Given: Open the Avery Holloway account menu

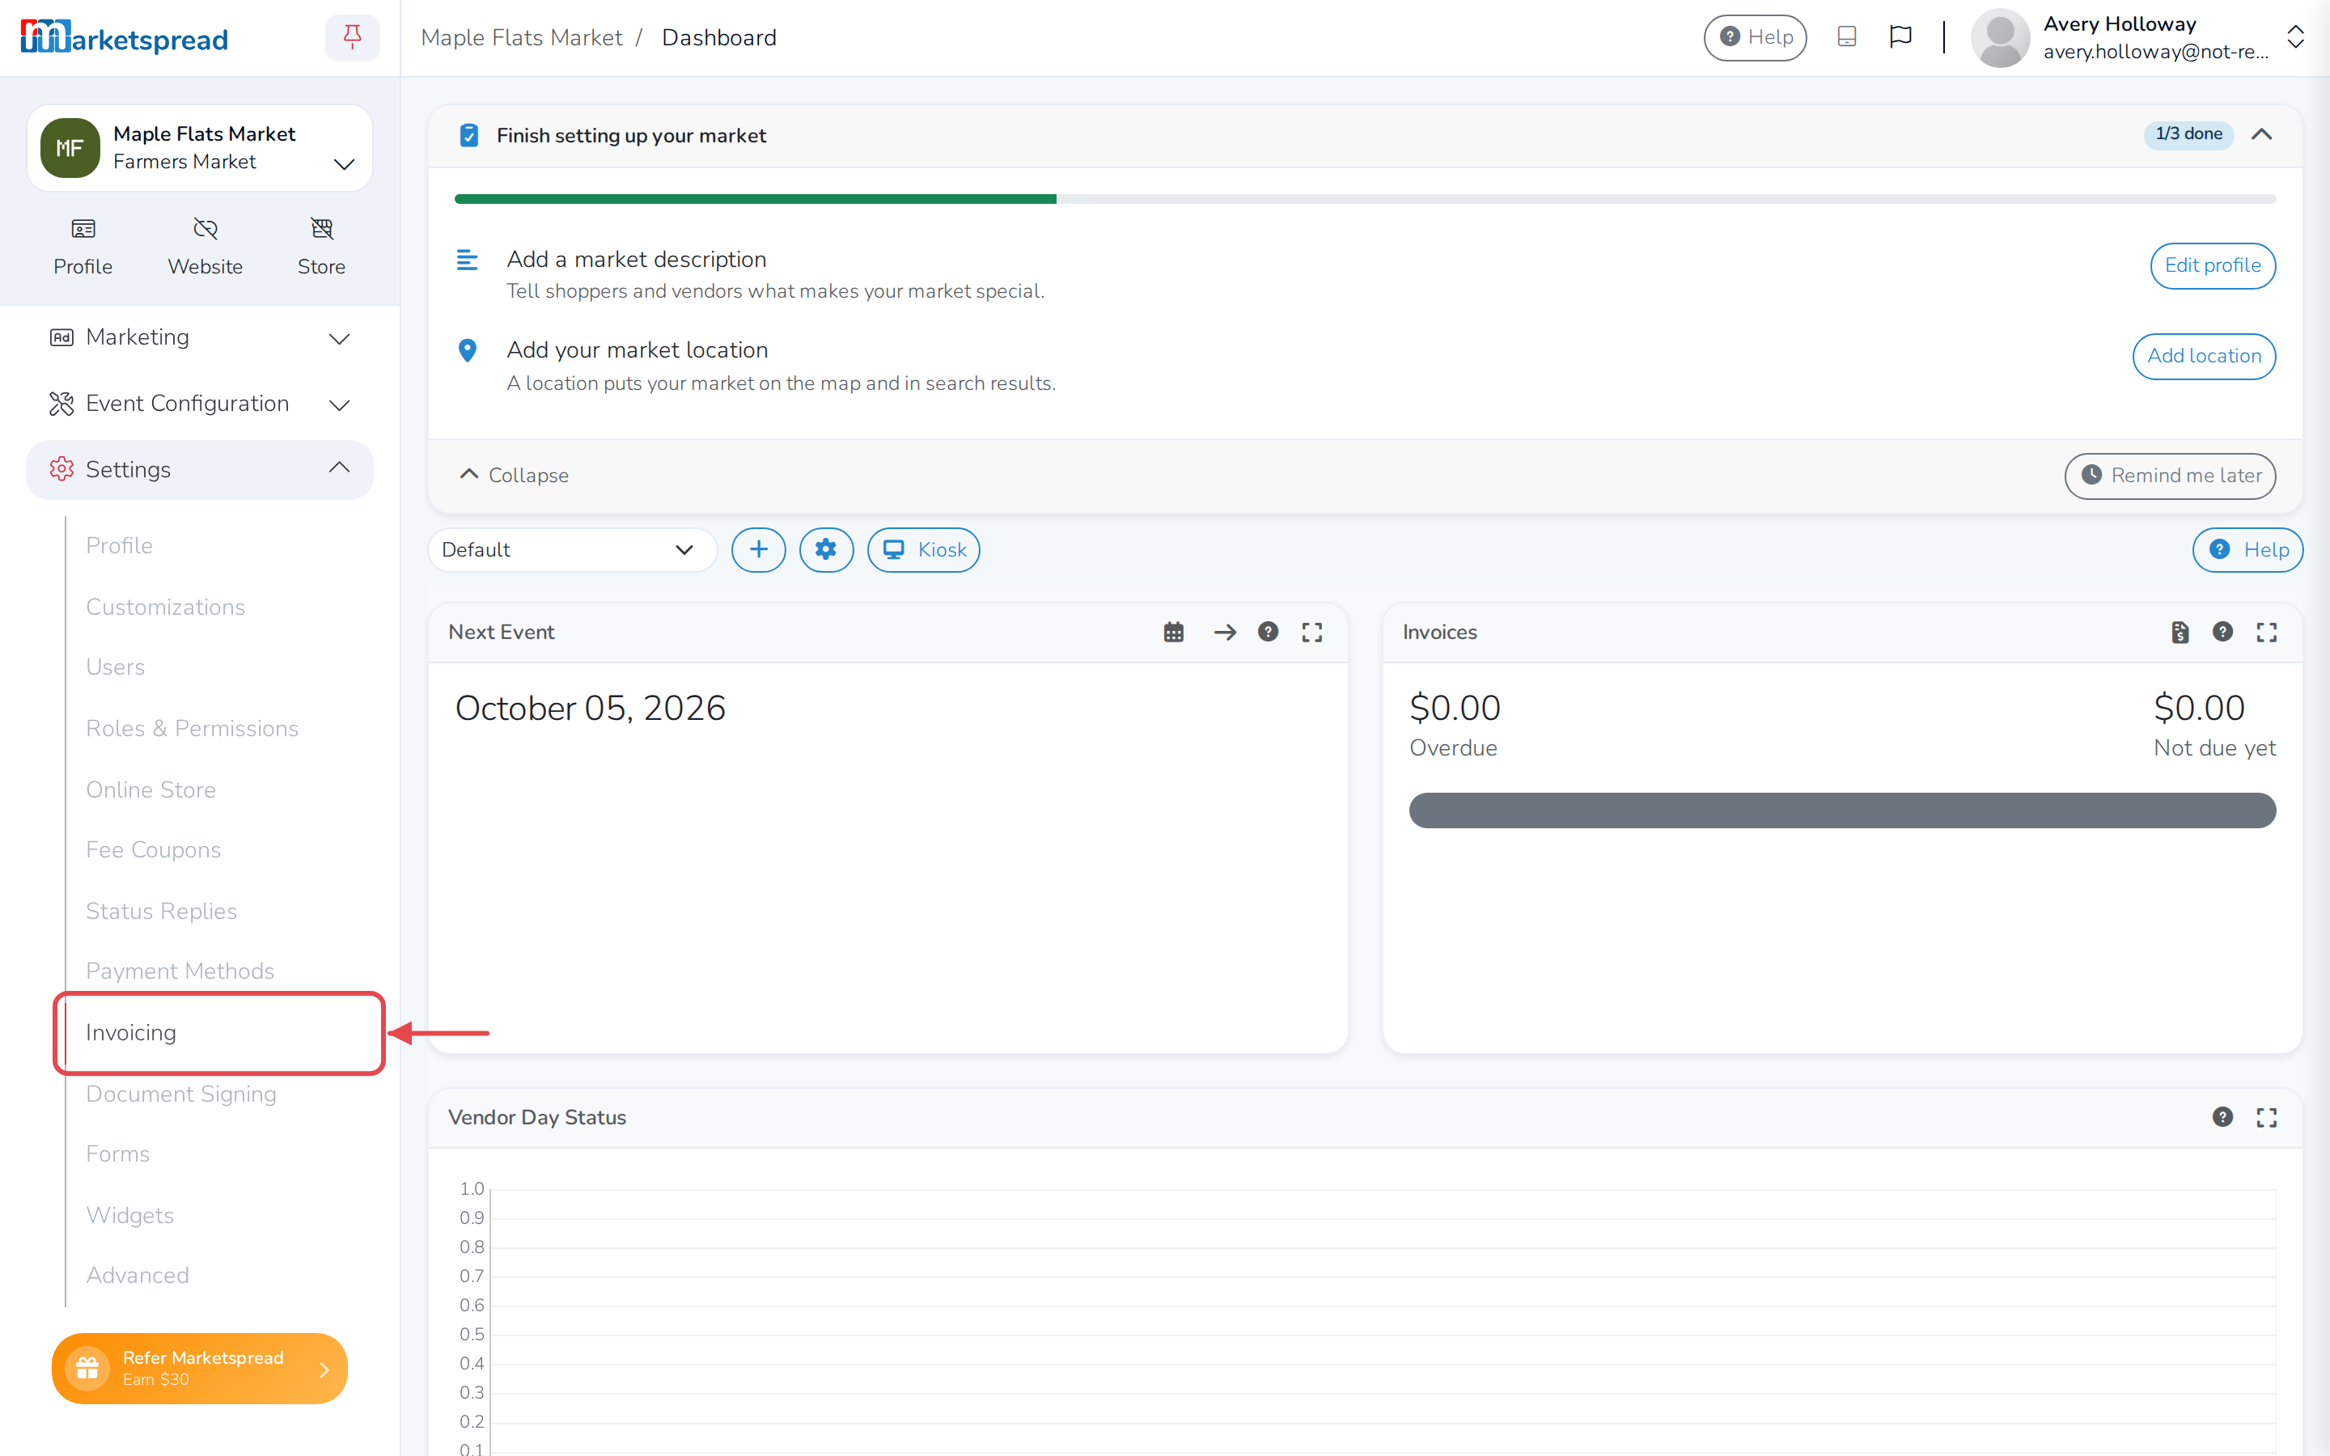Looking at the screenshot, I should [2137, 37].
